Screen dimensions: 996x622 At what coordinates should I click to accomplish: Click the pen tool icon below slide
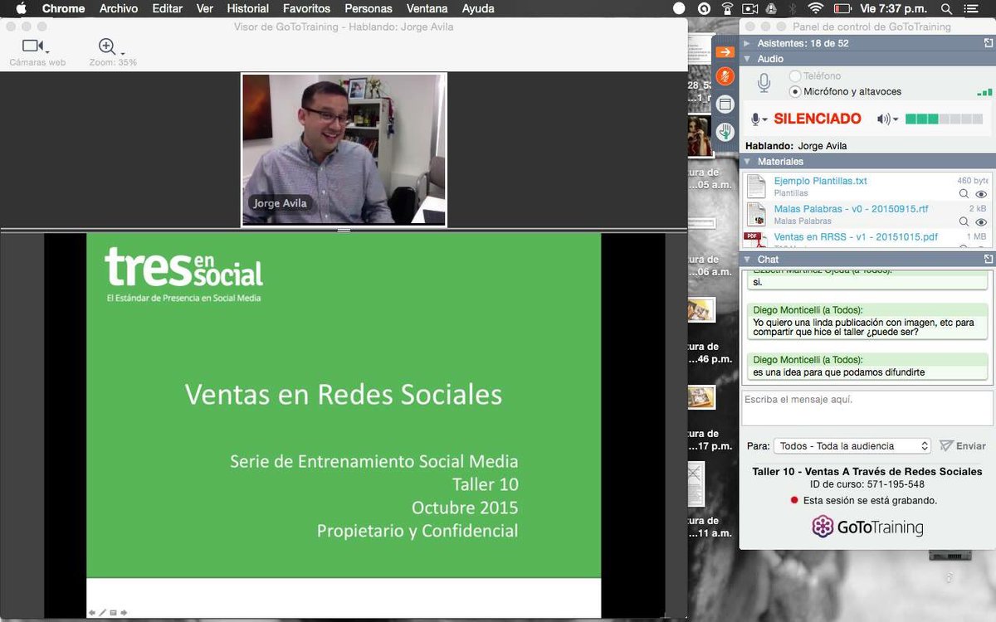point(103,613)
